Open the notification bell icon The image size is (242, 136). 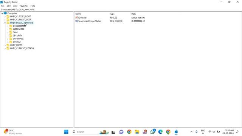(237, 132)
